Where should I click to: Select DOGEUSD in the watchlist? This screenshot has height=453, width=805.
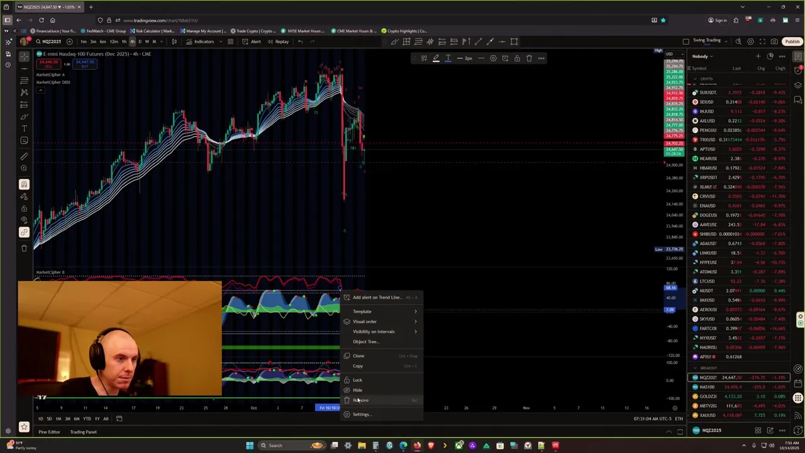coord(739,215)
